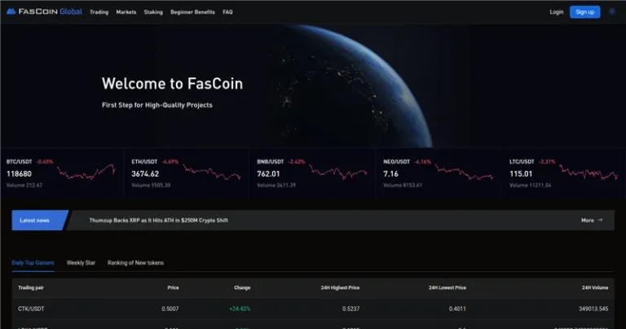Switch to the Weekly Star tab

[x=81, y=263]
